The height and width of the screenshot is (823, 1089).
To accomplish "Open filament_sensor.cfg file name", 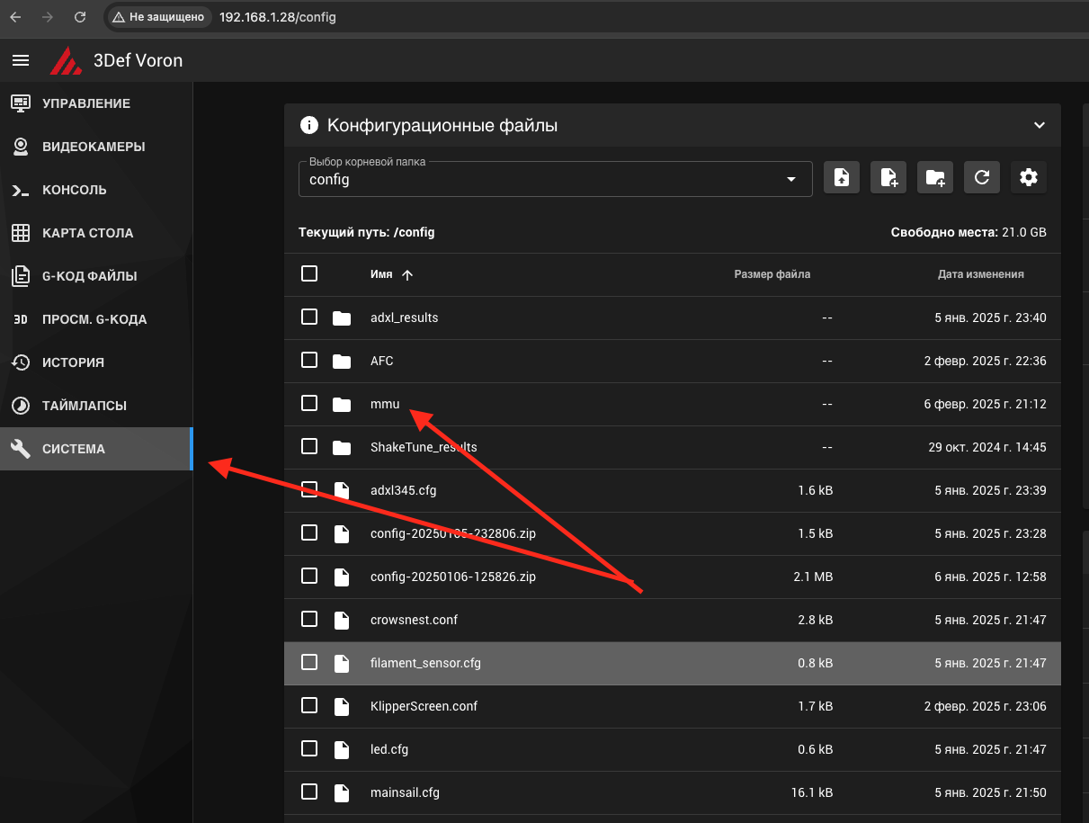I will tap(425, 663).
